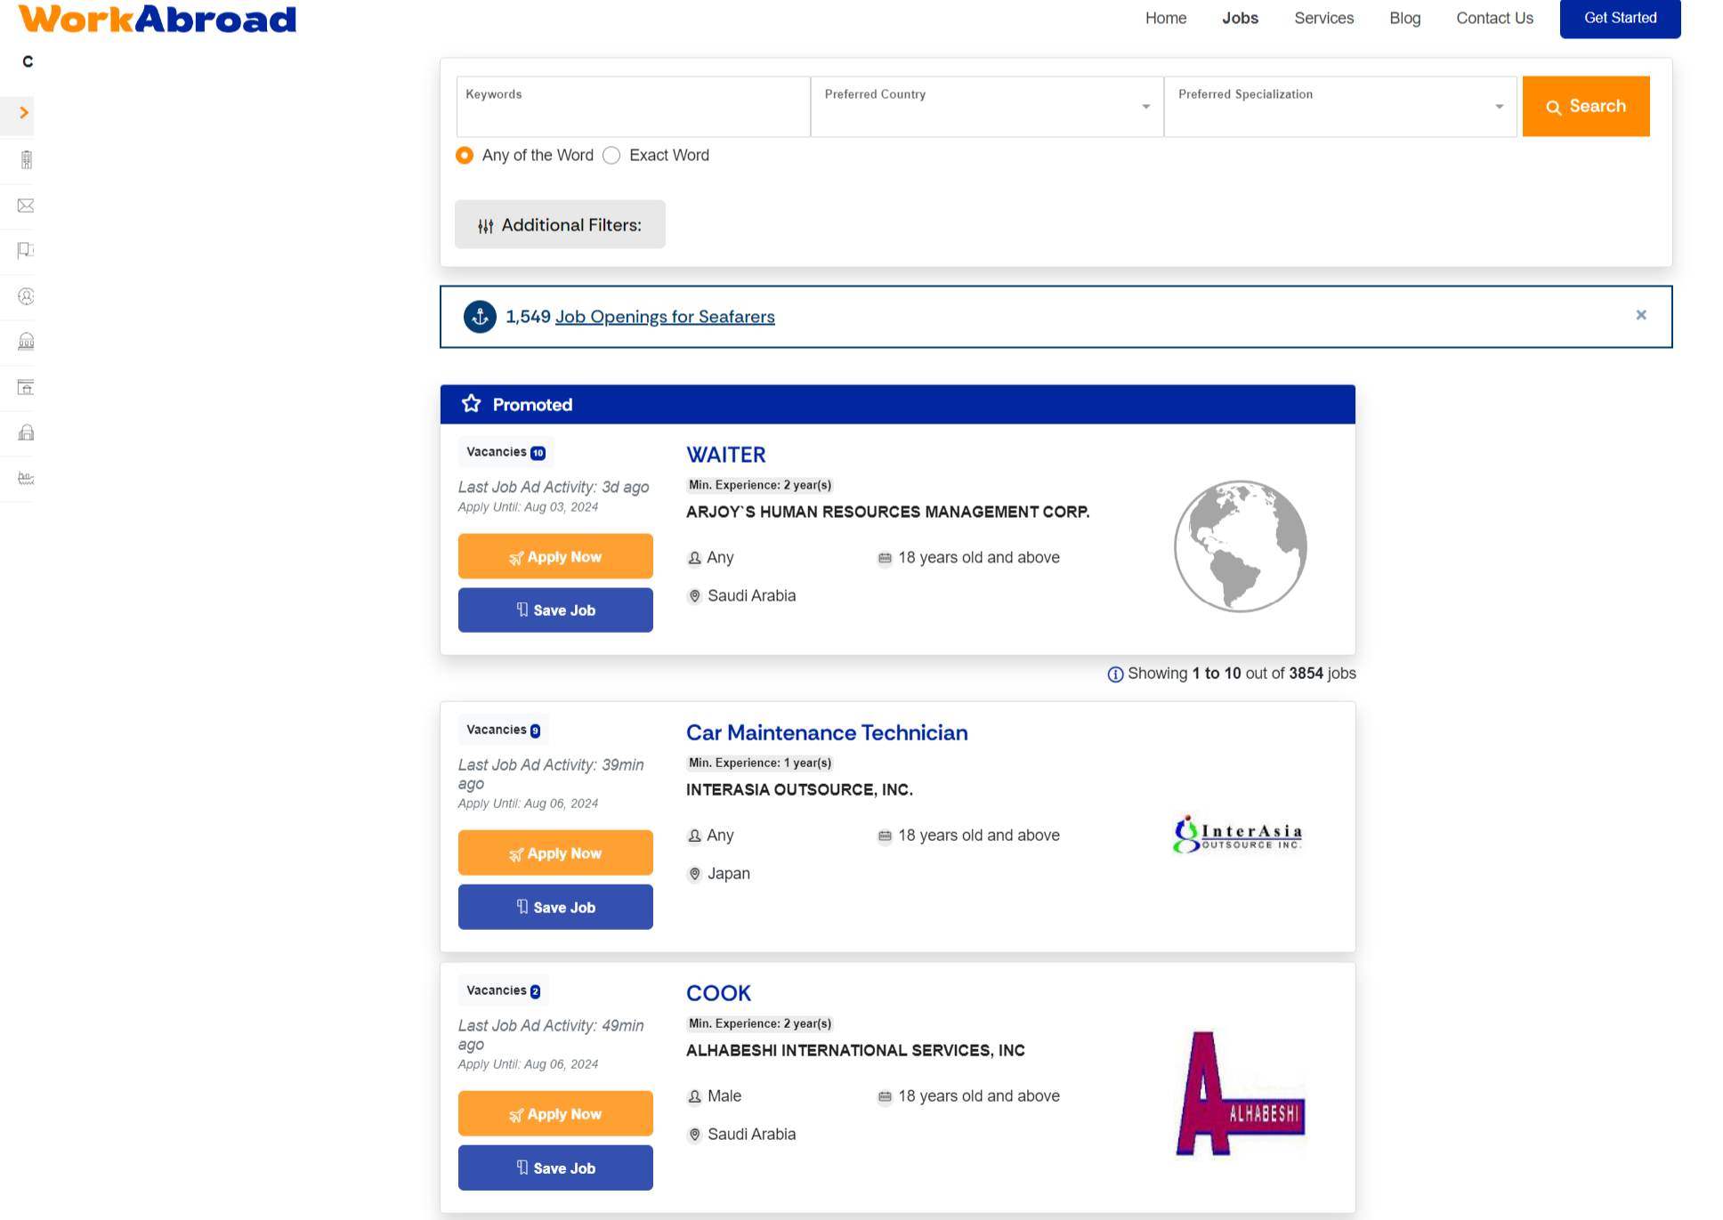Click the domed government building sidebar icon
1723x1220 pixels.
point(26,342)
